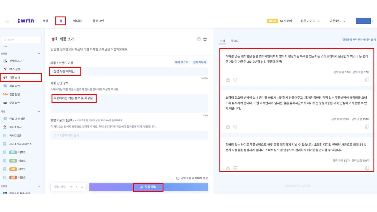This screenshot has width=377, height=212.
Task: Switch to the 전체 results tab
Action: pyautogui.click(x=223, y=41)
